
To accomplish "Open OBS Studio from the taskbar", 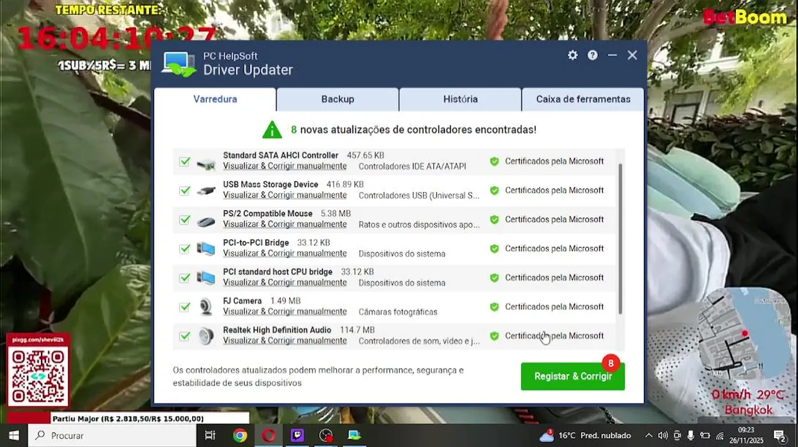I will pyautogui.click(x=326, y=435).
